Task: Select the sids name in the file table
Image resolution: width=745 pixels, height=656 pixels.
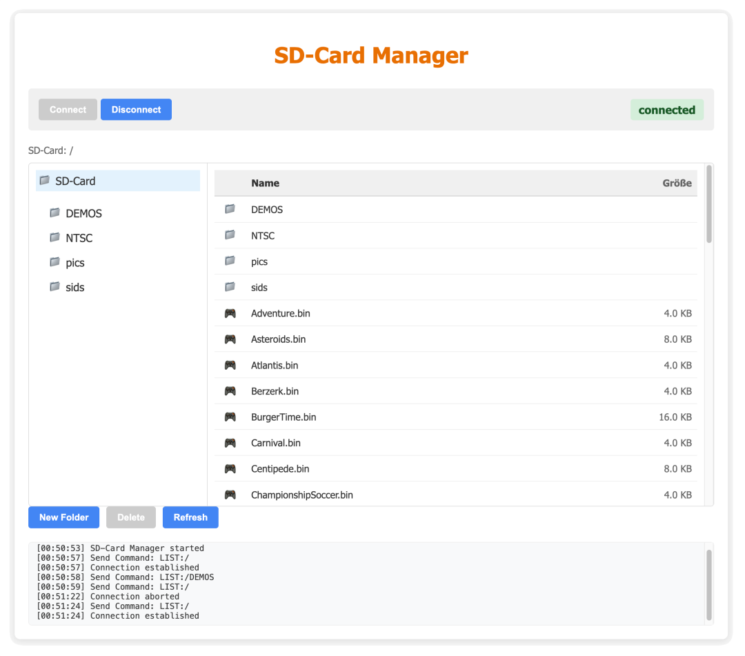Action: (259, 288)
